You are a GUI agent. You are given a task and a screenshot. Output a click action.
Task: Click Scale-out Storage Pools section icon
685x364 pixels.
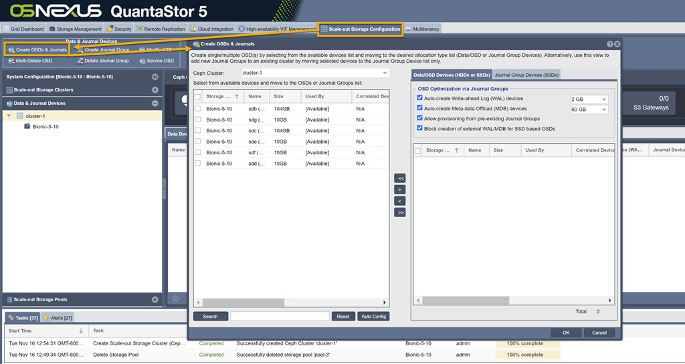9,299
